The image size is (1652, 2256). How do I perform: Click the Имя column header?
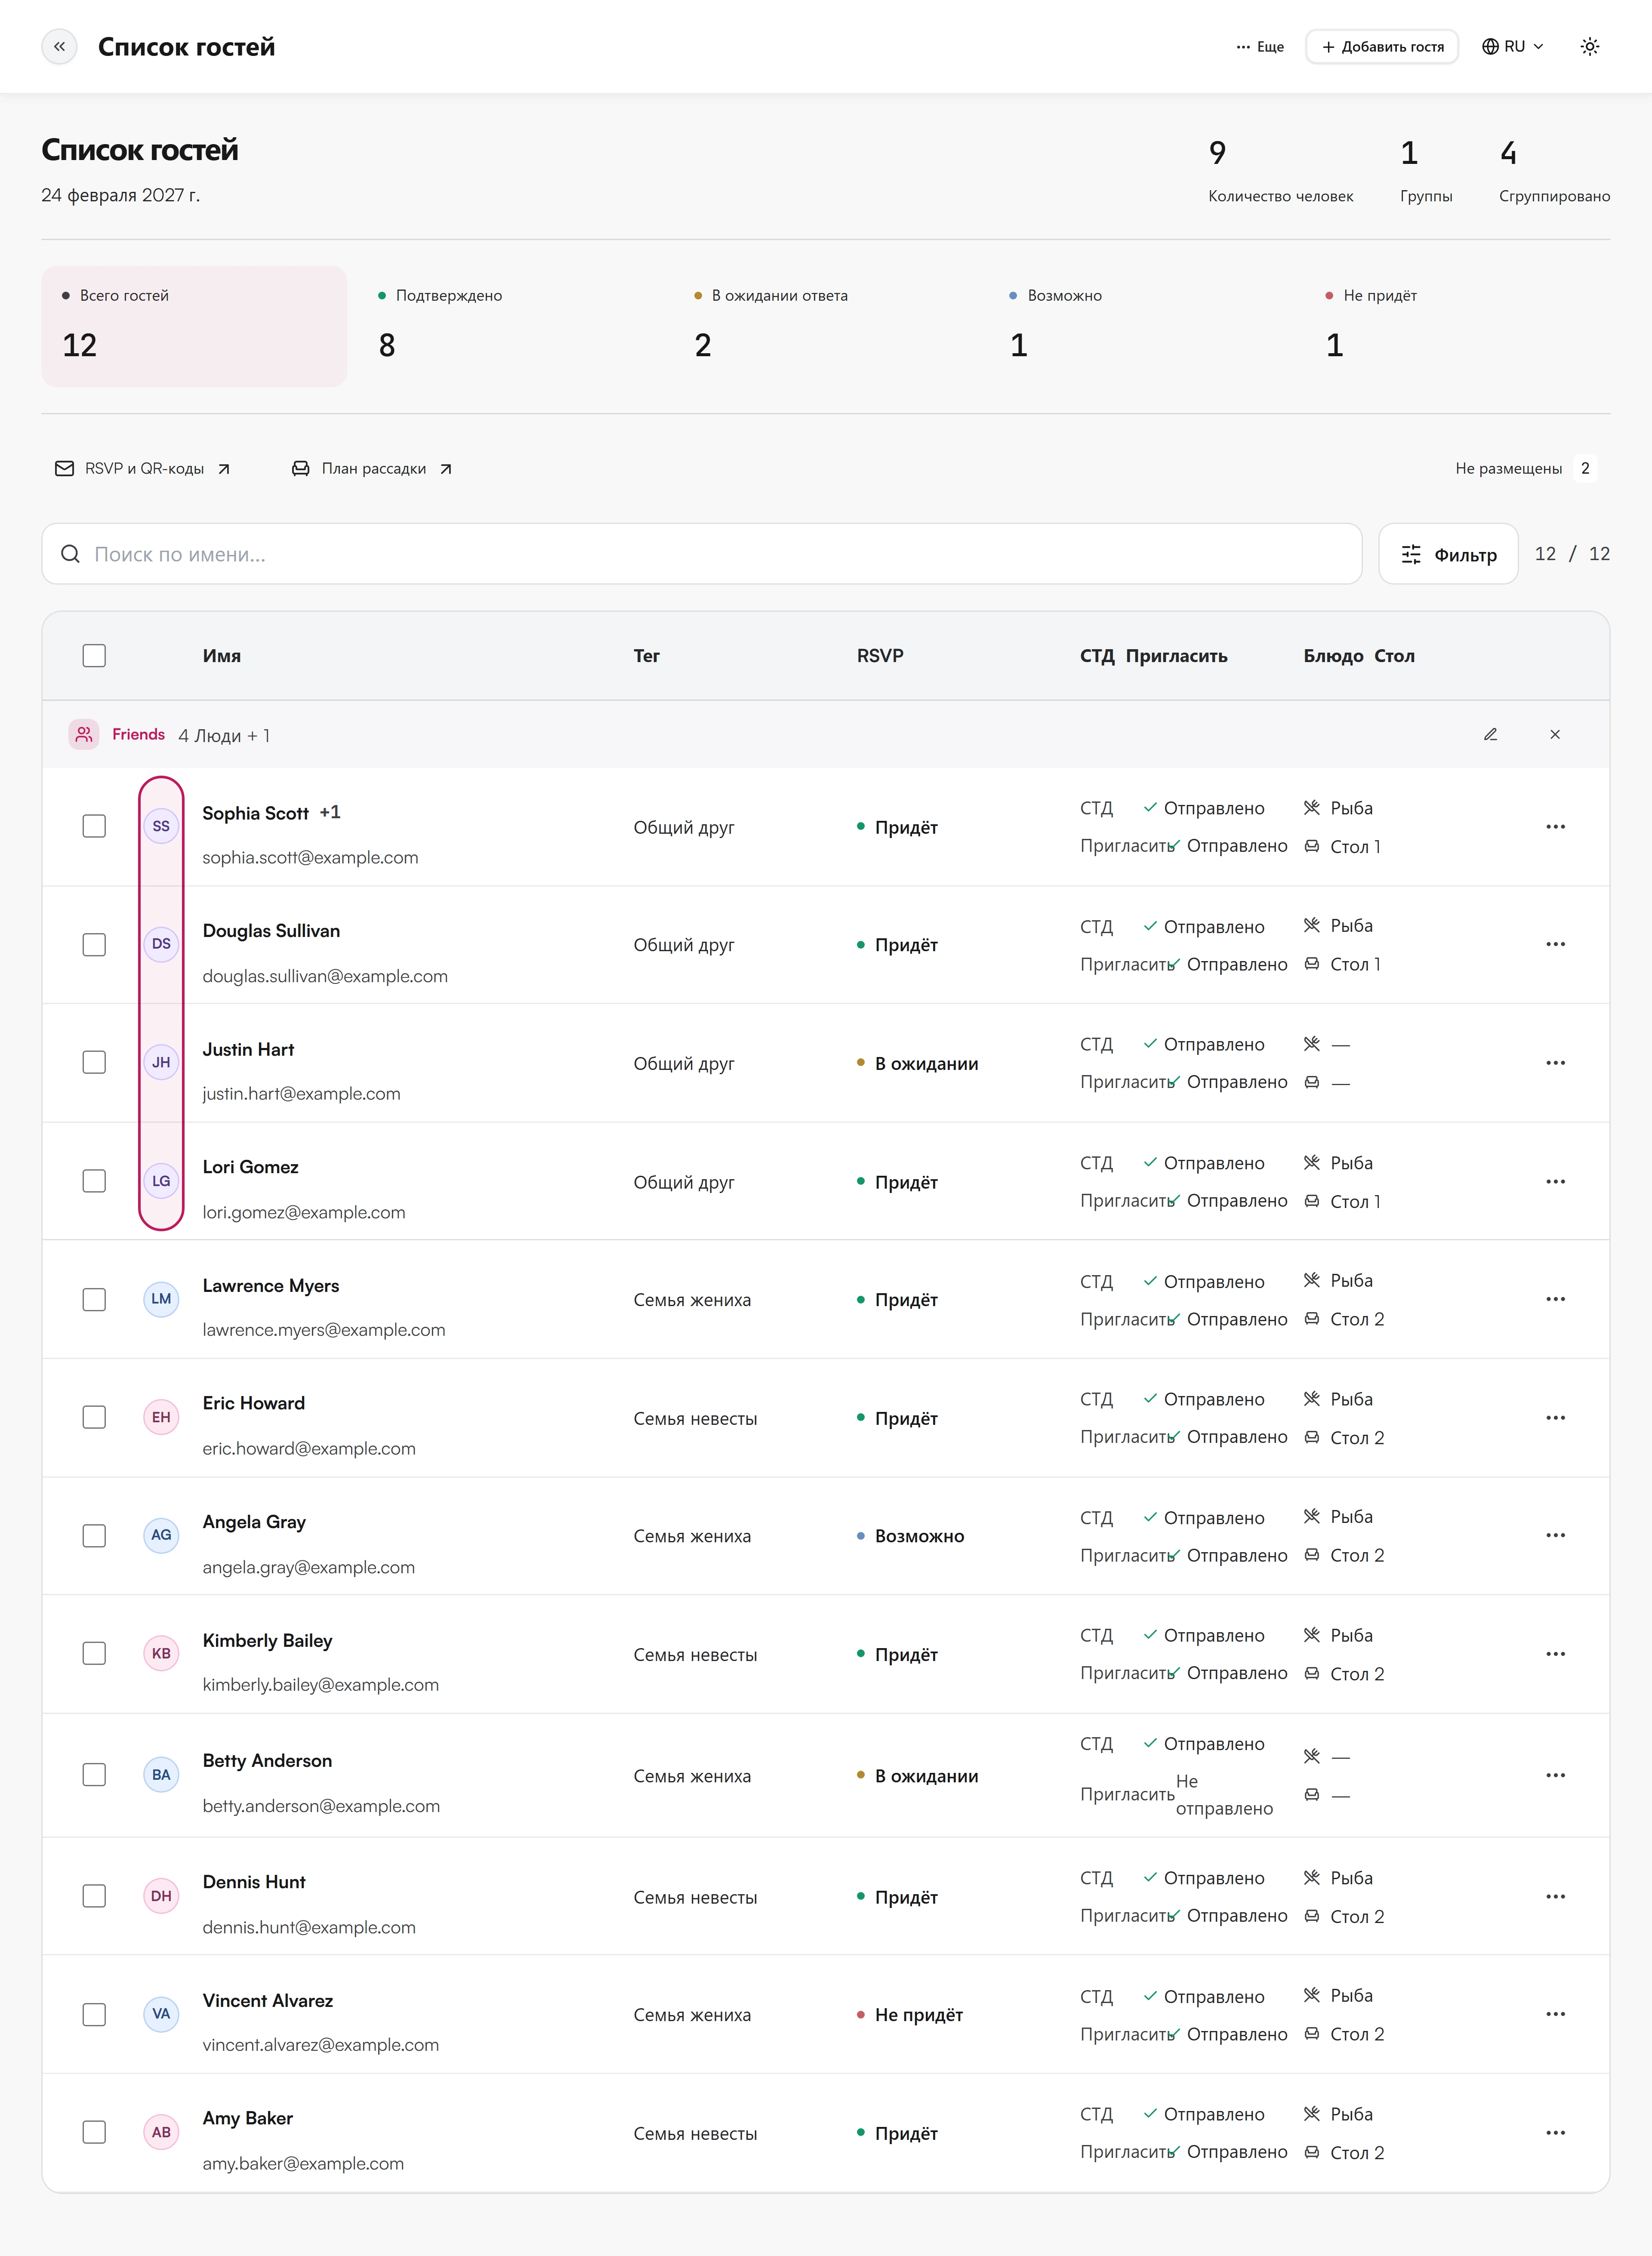222,656
